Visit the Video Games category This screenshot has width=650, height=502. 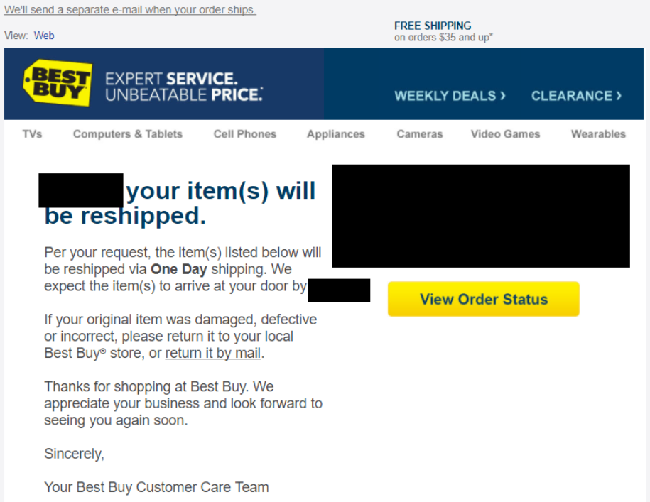[x=505, y=134]
